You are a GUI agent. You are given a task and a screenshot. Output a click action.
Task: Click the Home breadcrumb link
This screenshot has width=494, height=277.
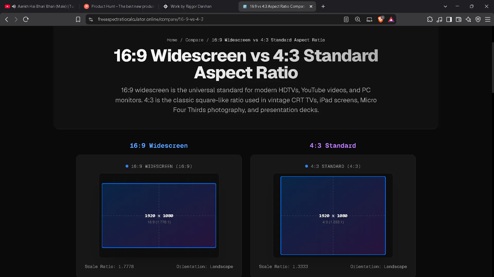pyautogui.click(x=172, y=40)
